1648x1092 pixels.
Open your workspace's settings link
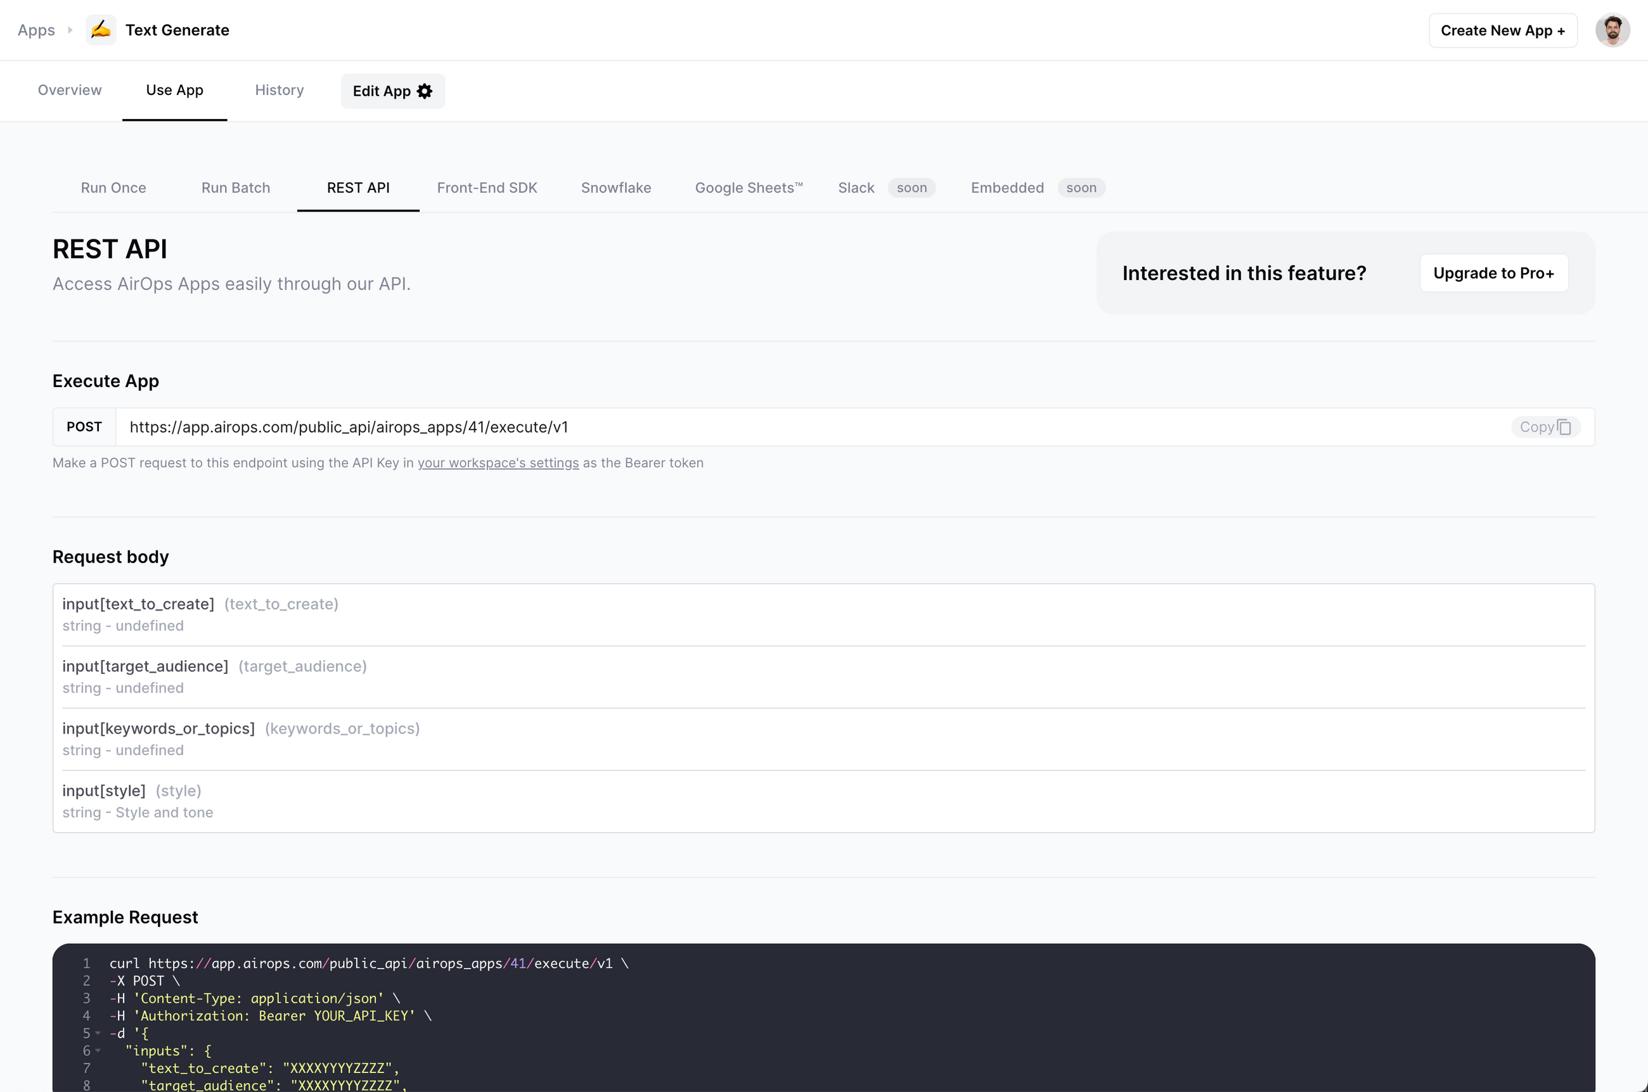(498, 462)
